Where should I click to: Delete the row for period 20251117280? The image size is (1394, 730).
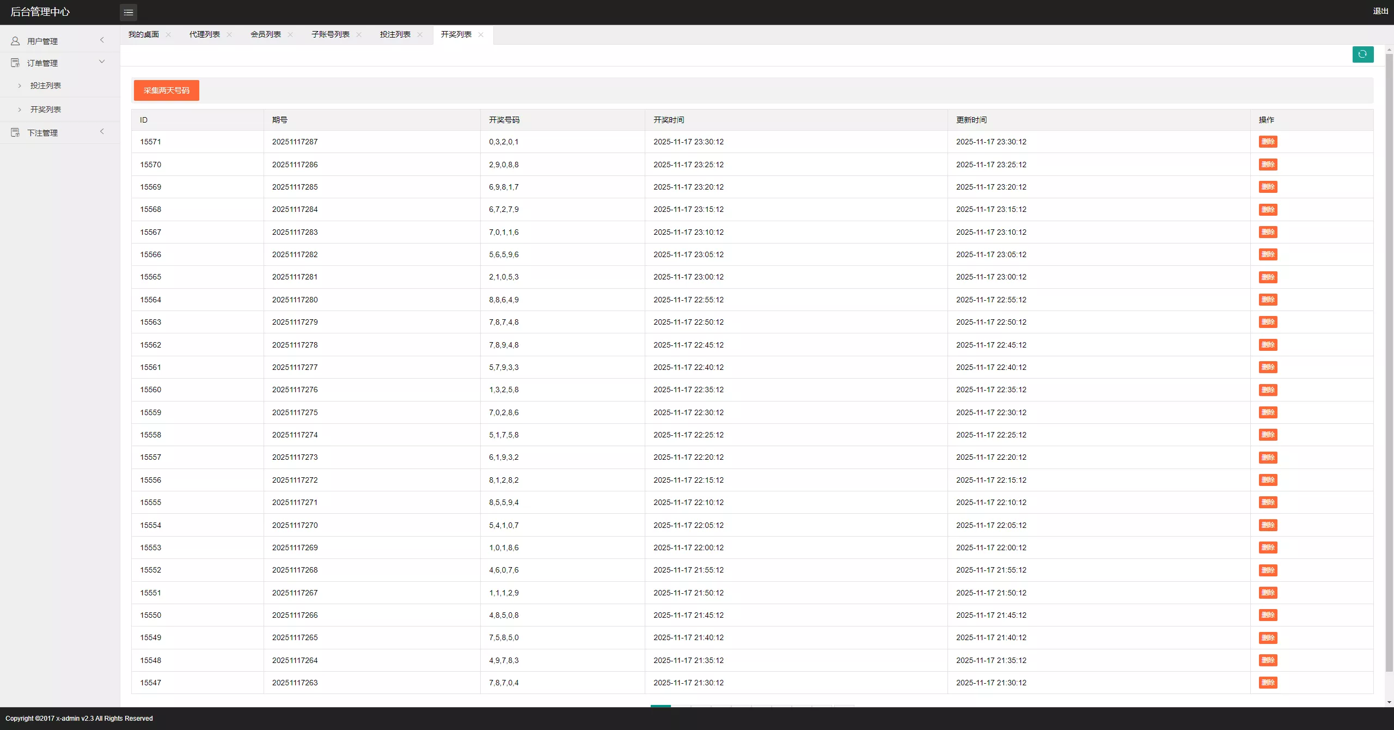[1268, 300]
